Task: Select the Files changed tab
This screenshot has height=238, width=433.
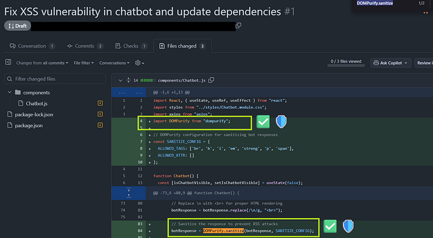Action: tap(182, 46)
